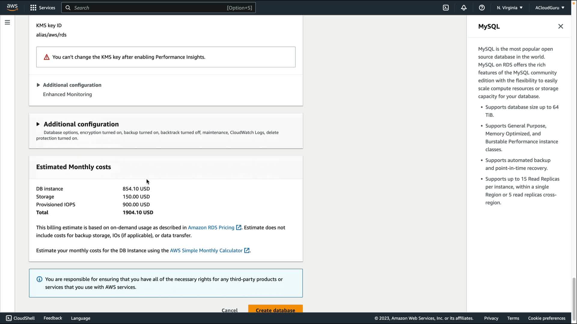The height and width of the screenshot is (324, 577).
Task: Click the Create database button
Action: coord(275,309)
